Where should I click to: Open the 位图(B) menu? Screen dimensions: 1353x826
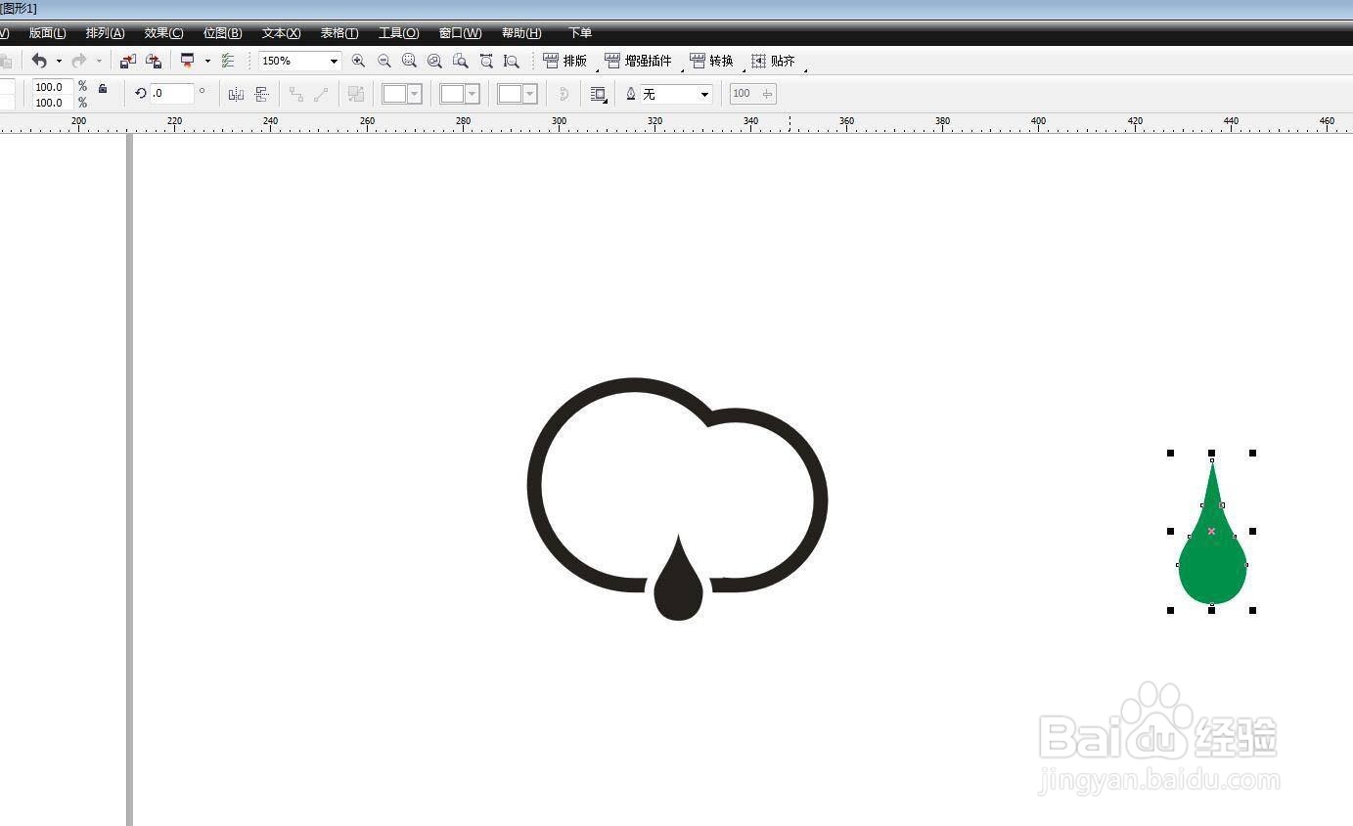(223, 33)
